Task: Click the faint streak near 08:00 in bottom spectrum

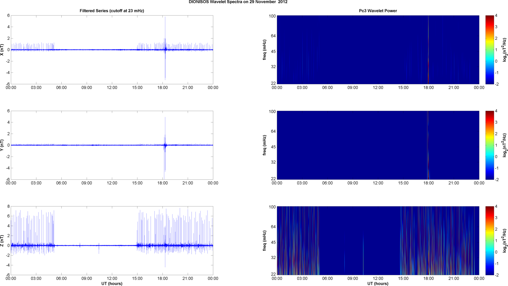Action: click(x=344, y=262)
